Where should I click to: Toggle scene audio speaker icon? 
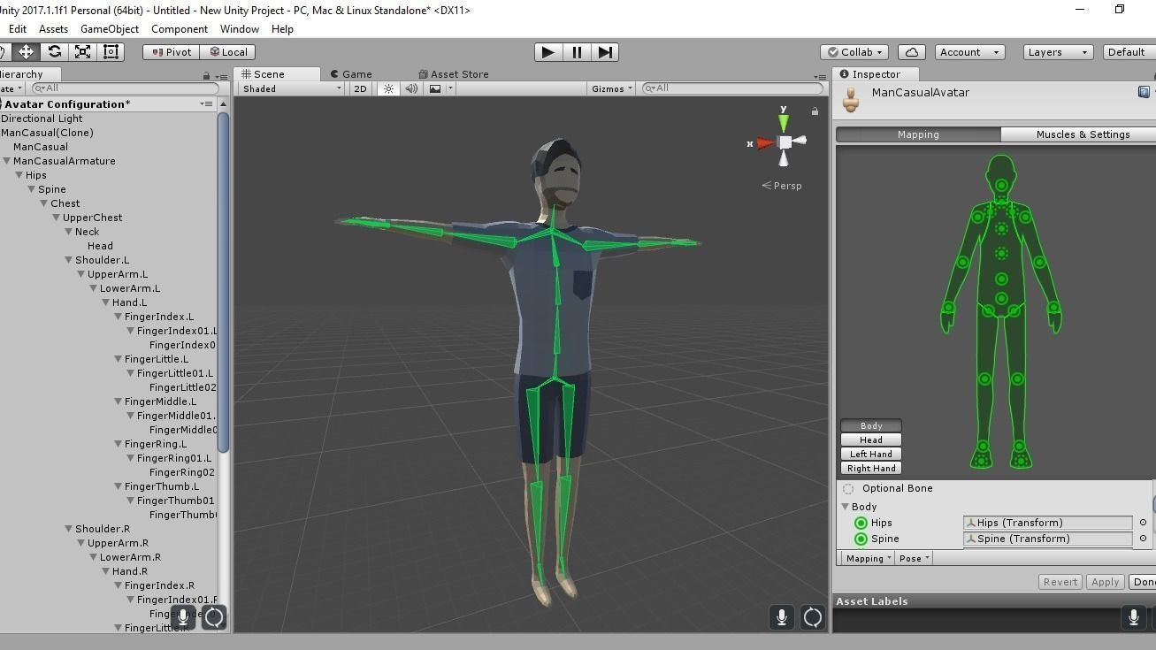click(x=411, y=88)
